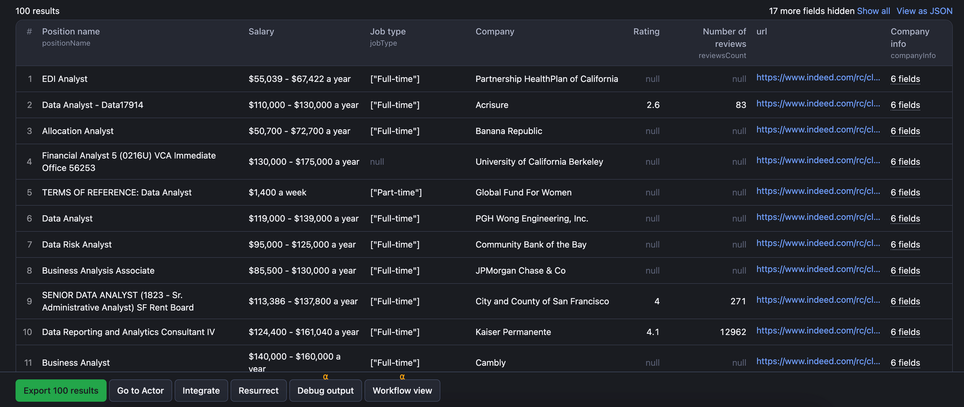
Task: Select the EDI Analyst position cell
Action: tap(65, 79)
